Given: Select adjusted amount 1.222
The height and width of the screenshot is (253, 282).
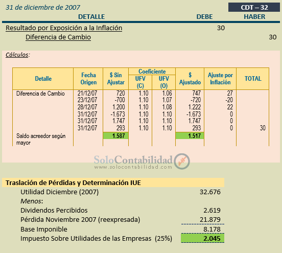Looking at the screenshot, I should tap(195, 107).
